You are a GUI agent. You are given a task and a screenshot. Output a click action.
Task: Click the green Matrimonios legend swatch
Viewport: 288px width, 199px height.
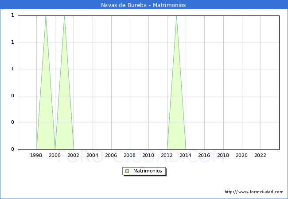pyautogui.click(x=127, y=171)
